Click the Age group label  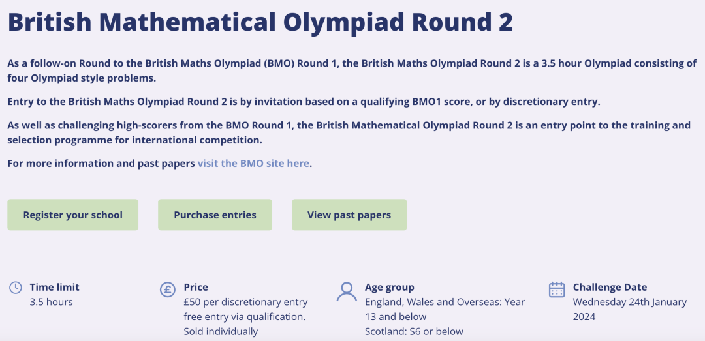click(390, 287)
